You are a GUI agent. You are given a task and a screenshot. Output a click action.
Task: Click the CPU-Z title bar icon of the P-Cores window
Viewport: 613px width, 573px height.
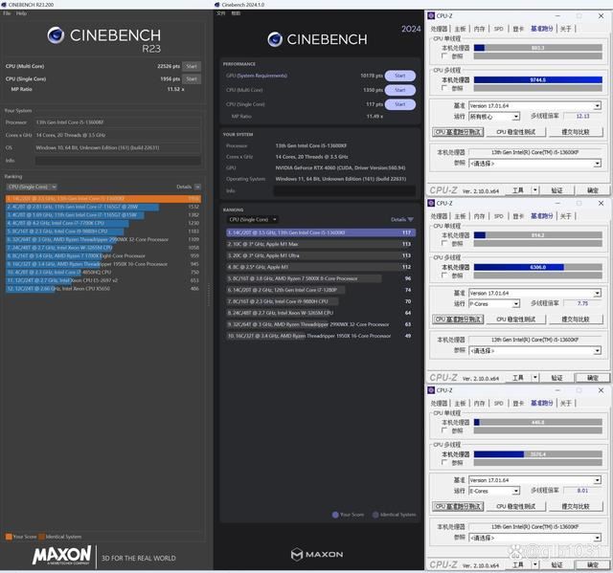[431, 203]
